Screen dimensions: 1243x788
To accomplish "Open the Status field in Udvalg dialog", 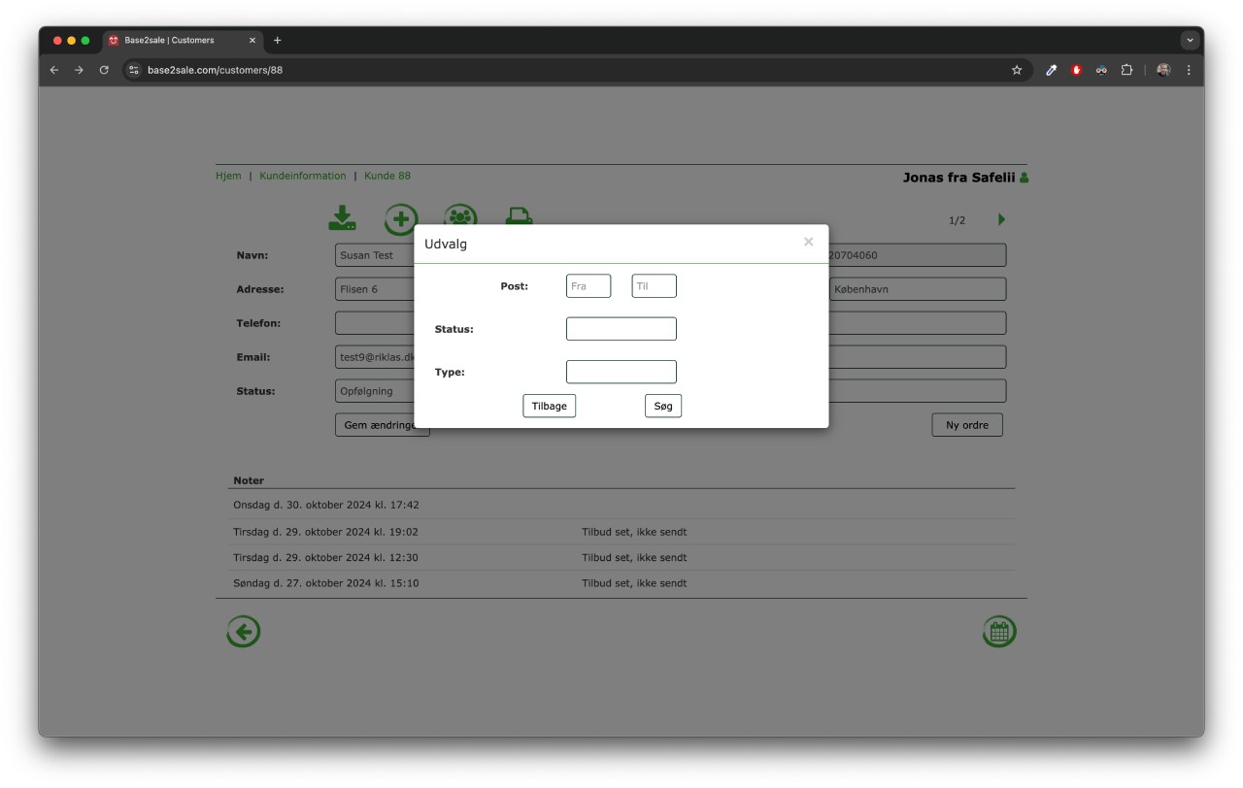I will (x=621, y=329).
